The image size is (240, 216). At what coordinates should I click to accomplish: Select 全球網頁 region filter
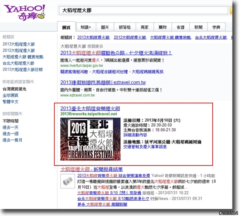point(10,95)
